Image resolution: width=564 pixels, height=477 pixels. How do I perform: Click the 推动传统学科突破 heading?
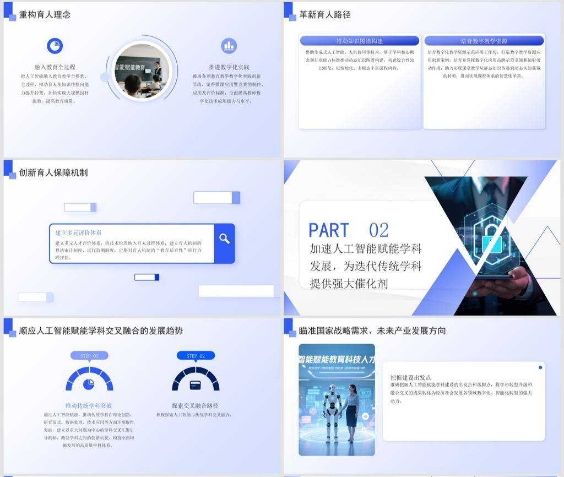(89, 406)
